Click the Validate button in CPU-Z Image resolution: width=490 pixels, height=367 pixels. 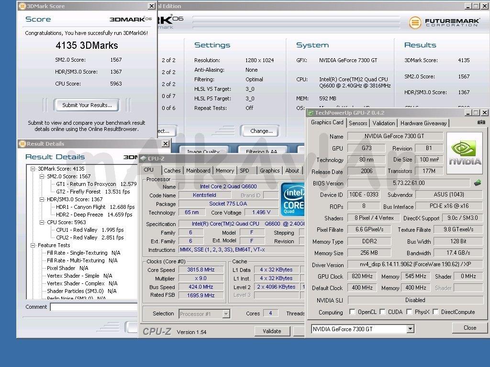click(x=272, y=331)
